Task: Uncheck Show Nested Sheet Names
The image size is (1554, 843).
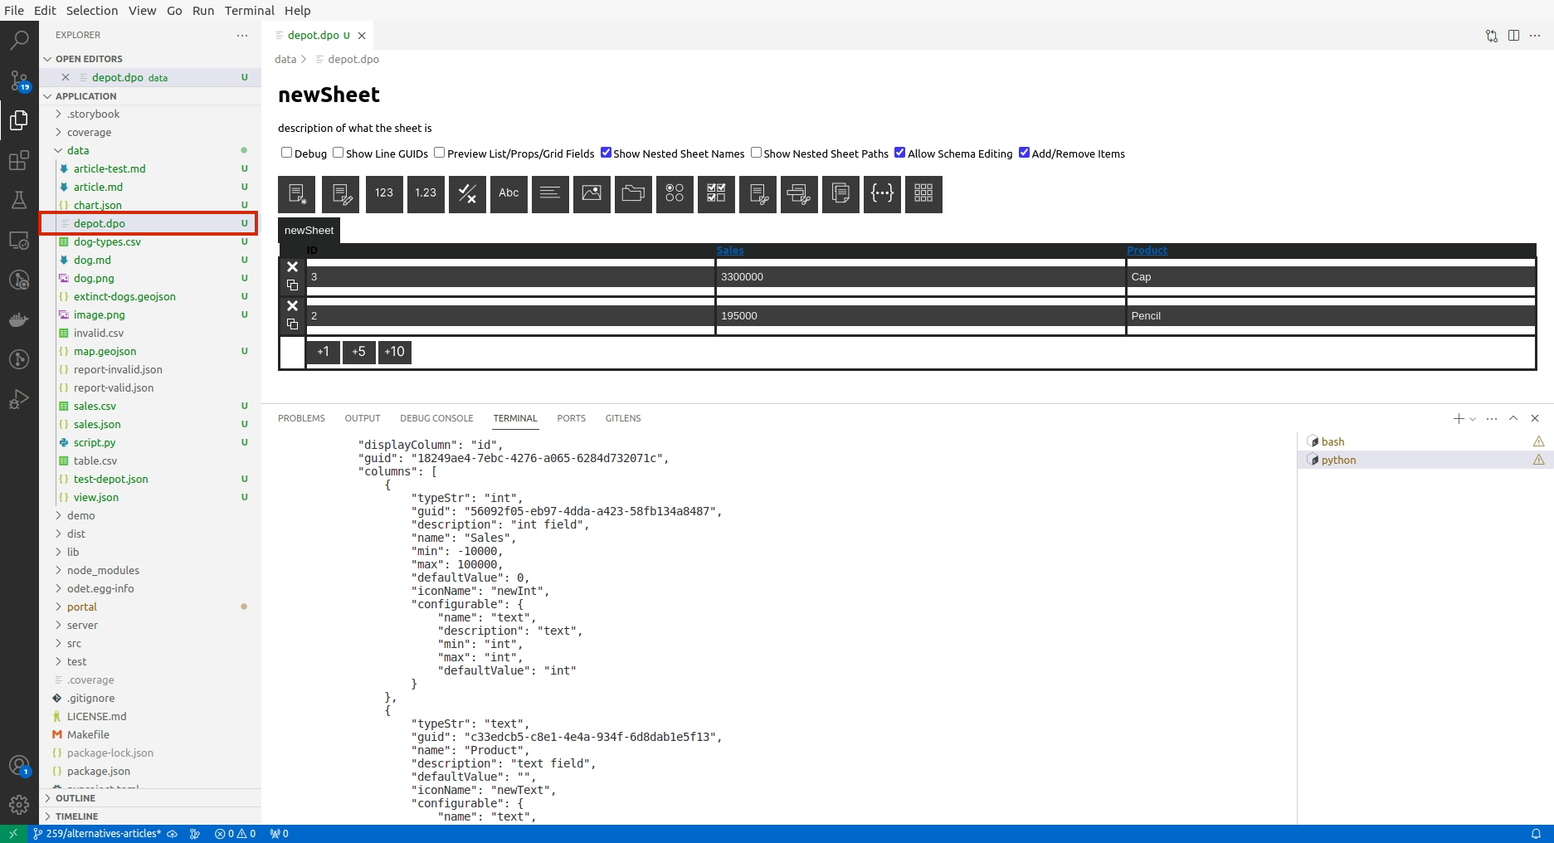Action: point(606,153)
